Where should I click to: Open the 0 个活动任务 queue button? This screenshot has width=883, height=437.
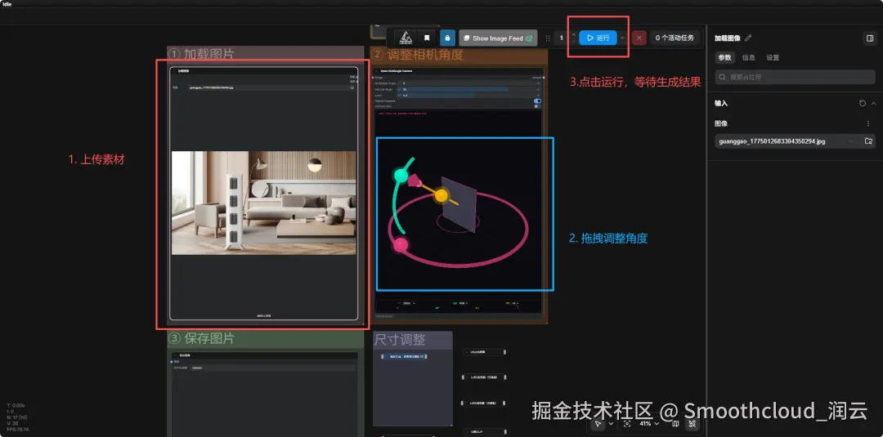point(675,38)
